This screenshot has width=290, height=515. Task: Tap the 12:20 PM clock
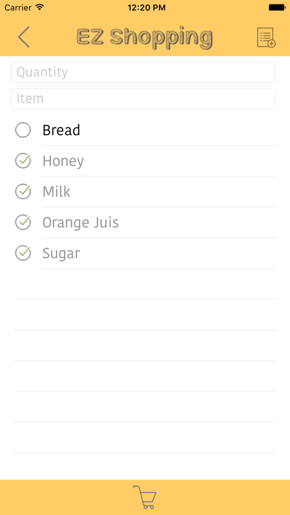coord(145,7)
